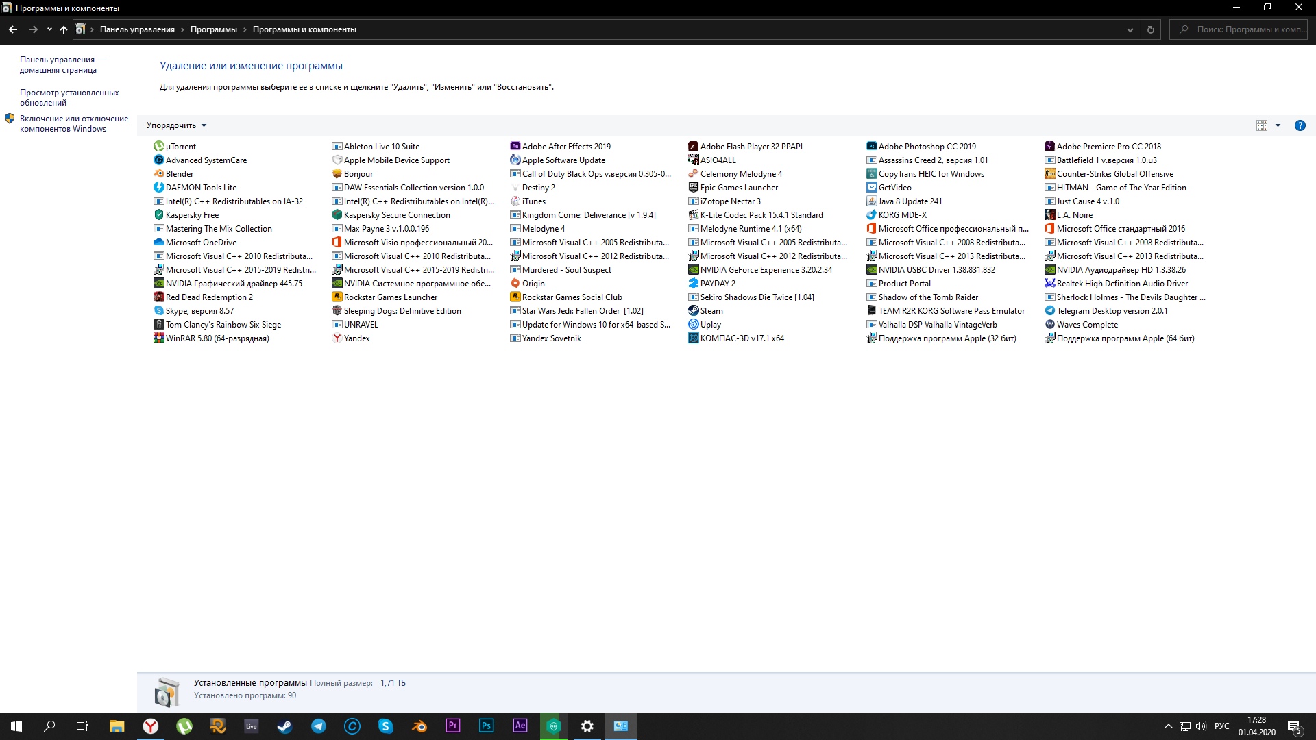Click the Epic Games Launcher icon
Viewport: 1316px width, 740px height.
point(694,188)
